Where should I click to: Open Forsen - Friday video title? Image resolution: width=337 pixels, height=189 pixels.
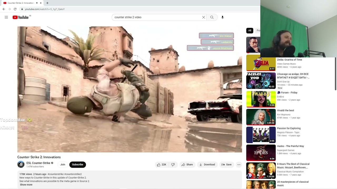[287, 93]
